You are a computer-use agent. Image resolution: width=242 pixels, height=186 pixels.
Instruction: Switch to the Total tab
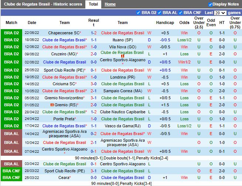coord(93,4)
